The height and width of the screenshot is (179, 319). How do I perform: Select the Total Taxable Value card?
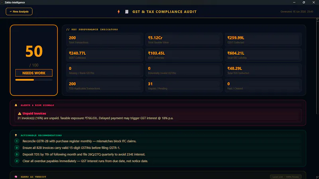click(184, 39)
